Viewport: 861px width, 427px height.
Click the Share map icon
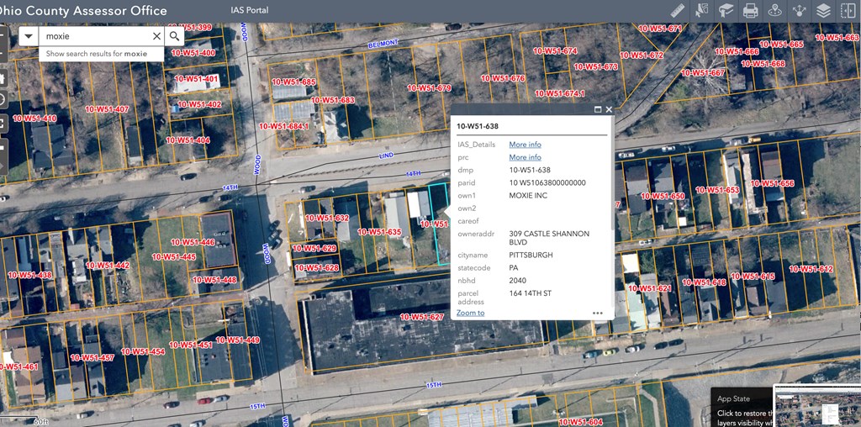pos(800,11)
